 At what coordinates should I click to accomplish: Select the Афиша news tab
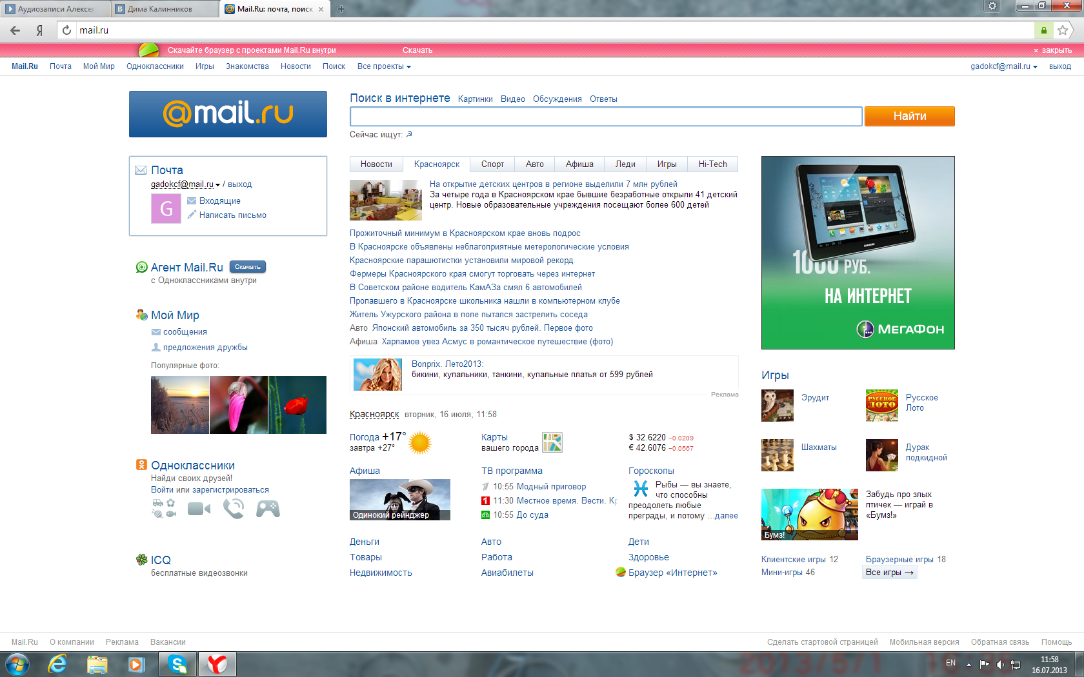pos(579,164)
